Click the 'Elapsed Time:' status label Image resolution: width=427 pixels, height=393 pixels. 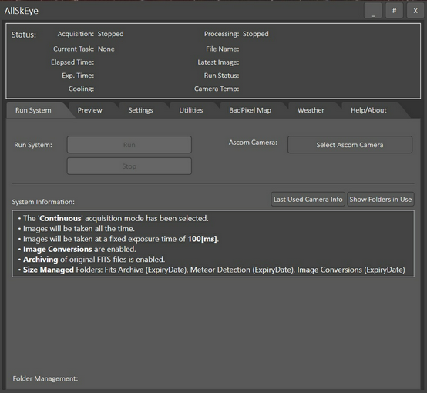(x=72, y=62)
